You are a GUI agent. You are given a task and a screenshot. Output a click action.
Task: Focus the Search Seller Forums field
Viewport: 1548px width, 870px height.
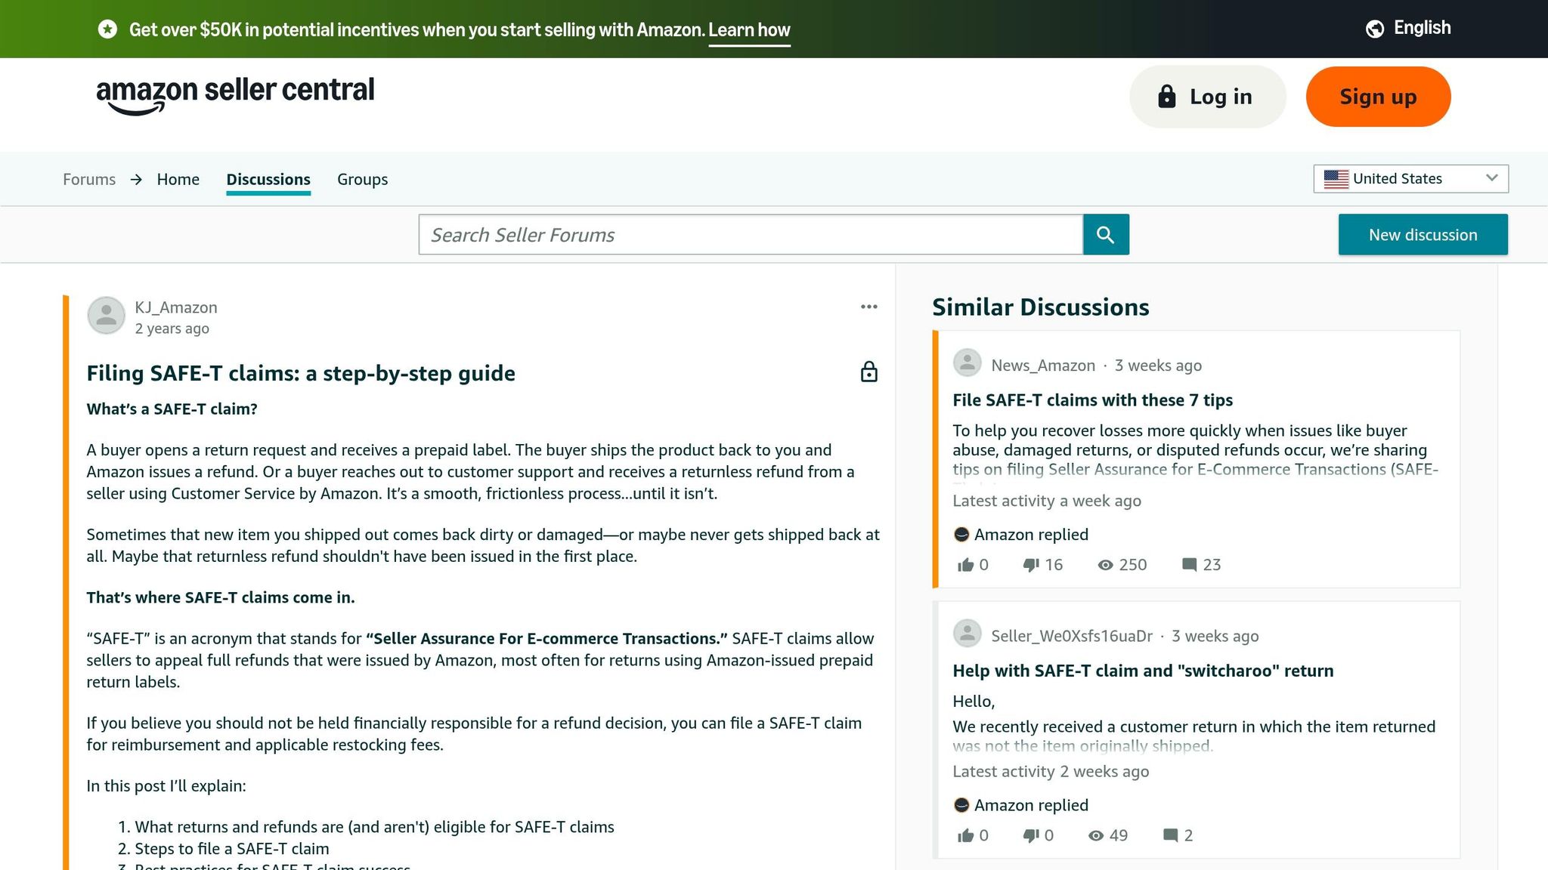tap(751, 235)
